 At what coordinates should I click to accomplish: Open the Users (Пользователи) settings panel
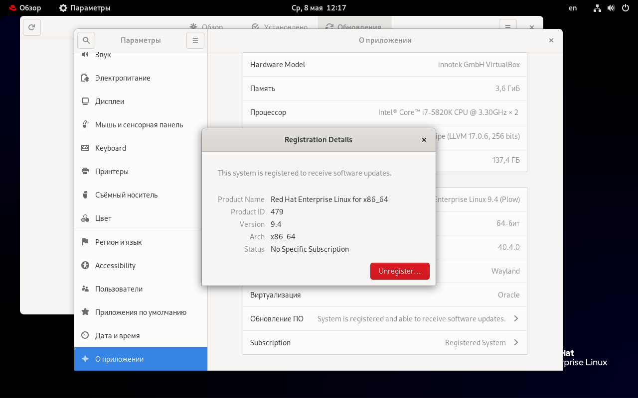click(x=119, y=289)
